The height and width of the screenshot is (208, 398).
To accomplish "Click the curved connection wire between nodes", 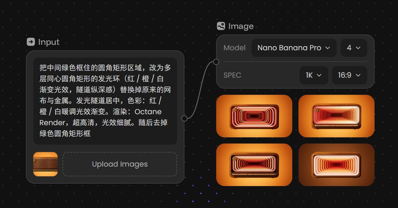I will 200,91.
